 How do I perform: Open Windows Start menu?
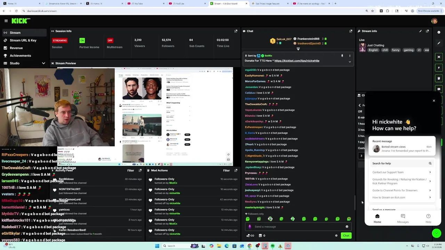click(x=157, y=246)
